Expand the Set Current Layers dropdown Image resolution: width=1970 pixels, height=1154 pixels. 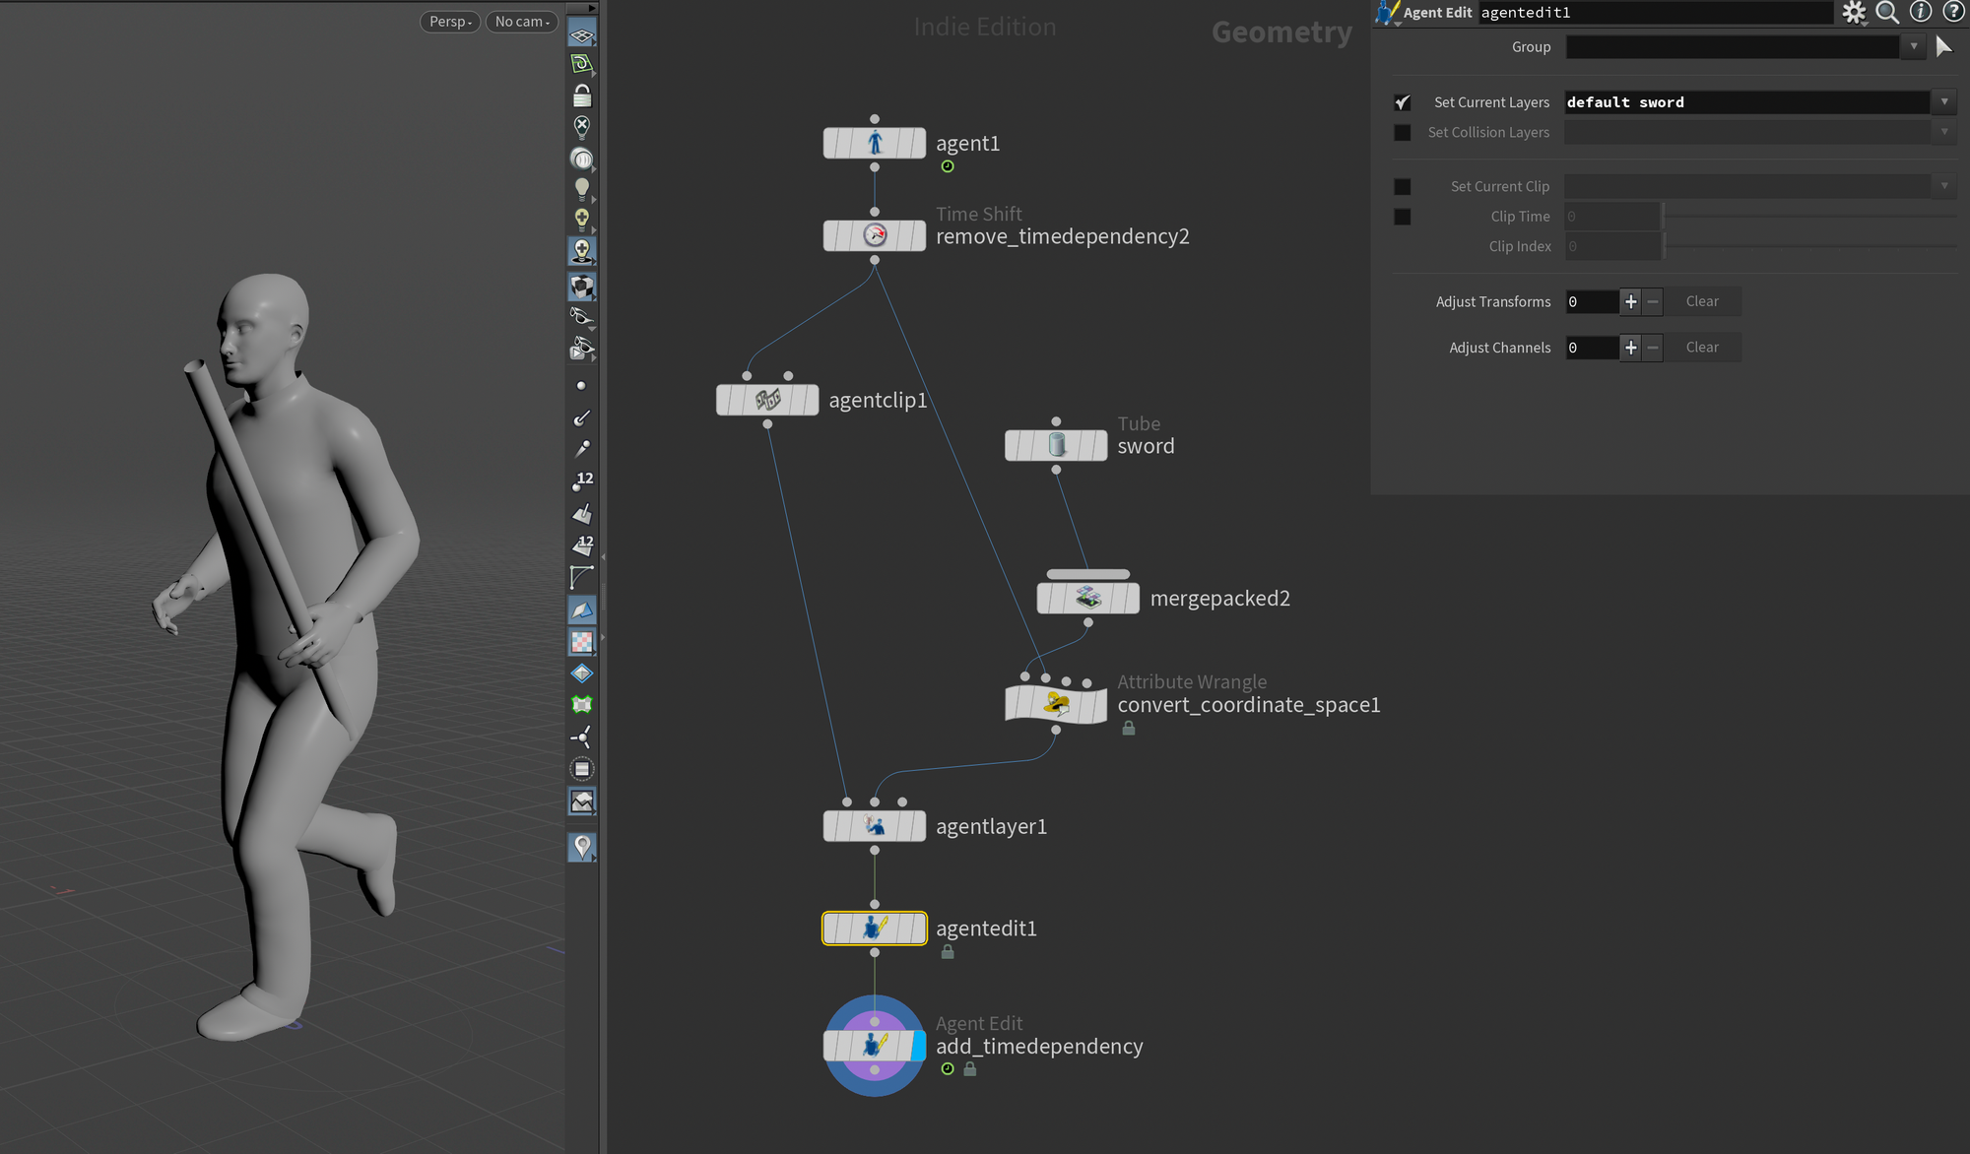pyautogui.click(x=1949, y=101)
